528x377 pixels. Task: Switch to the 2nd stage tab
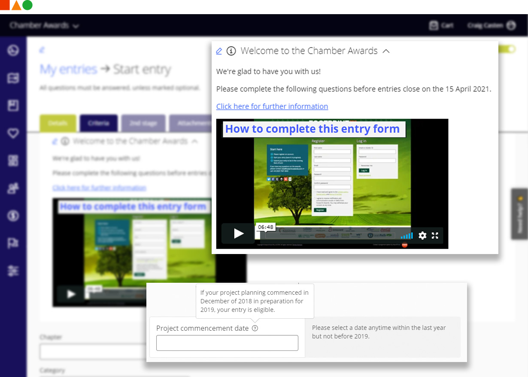click(x=143, y=123)
